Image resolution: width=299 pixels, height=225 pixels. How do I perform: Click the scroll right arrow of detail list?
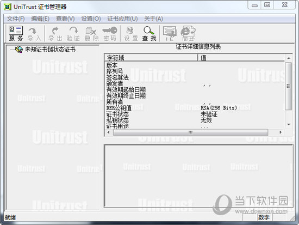point(281,132)
